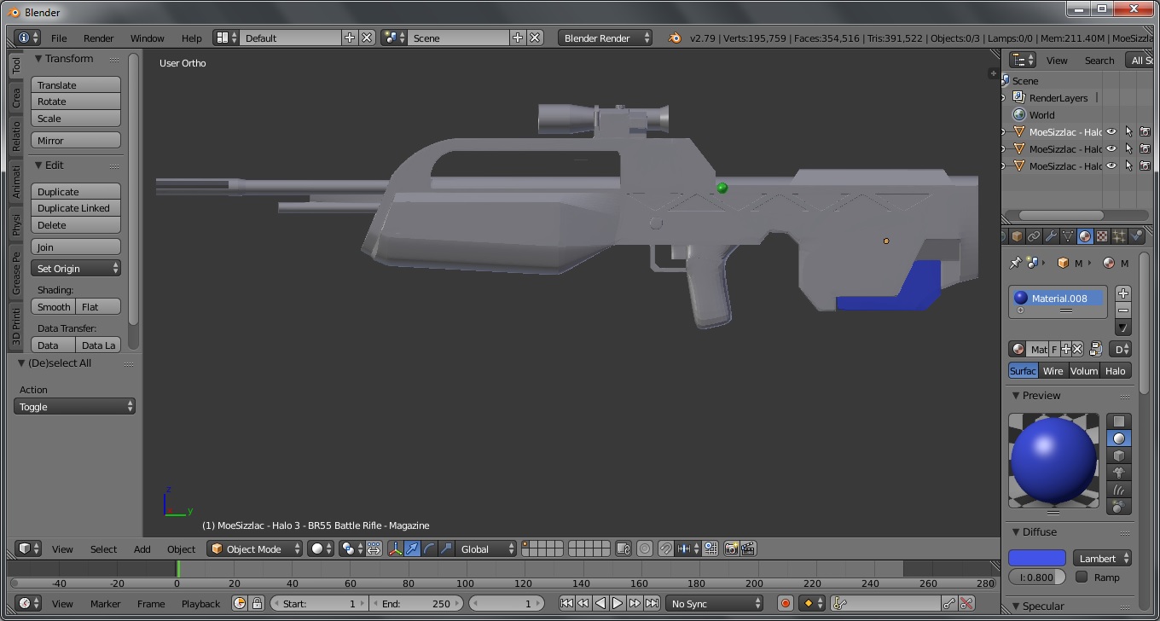Add a new material slot with plus
1160x621 pixels.
click(x=1123, y=293)
